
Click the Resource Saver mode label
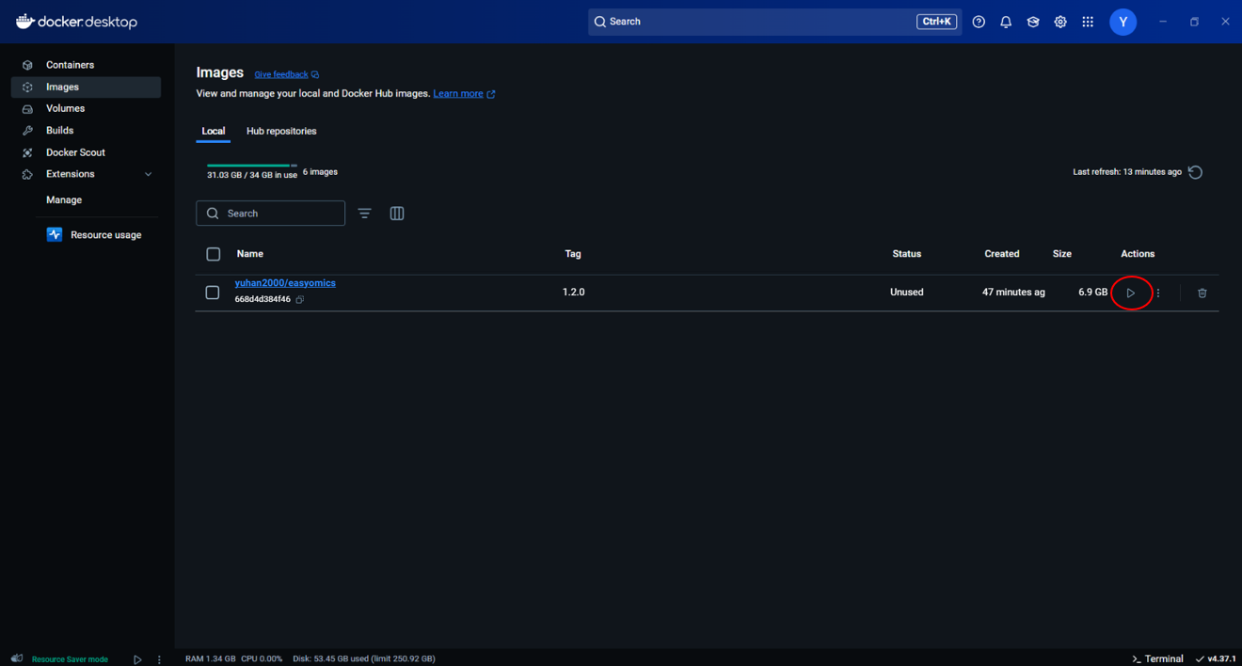click(x=70, y=659)
